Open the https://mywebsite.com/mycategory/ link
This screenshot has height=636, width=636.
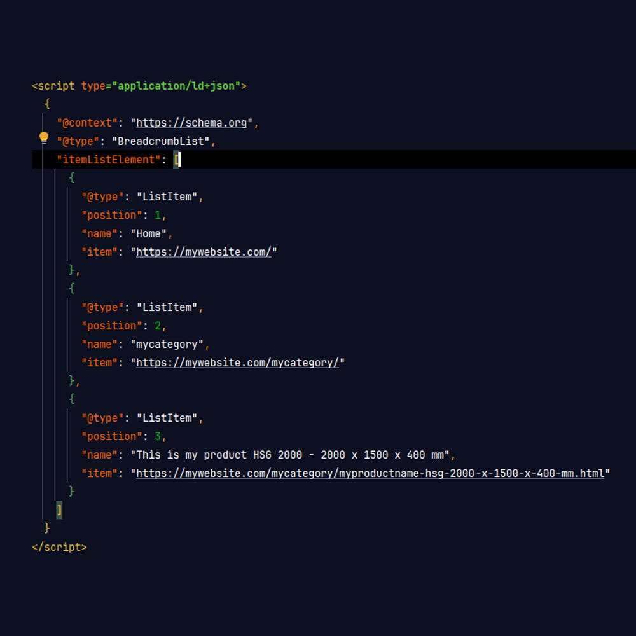coord(237,363)
